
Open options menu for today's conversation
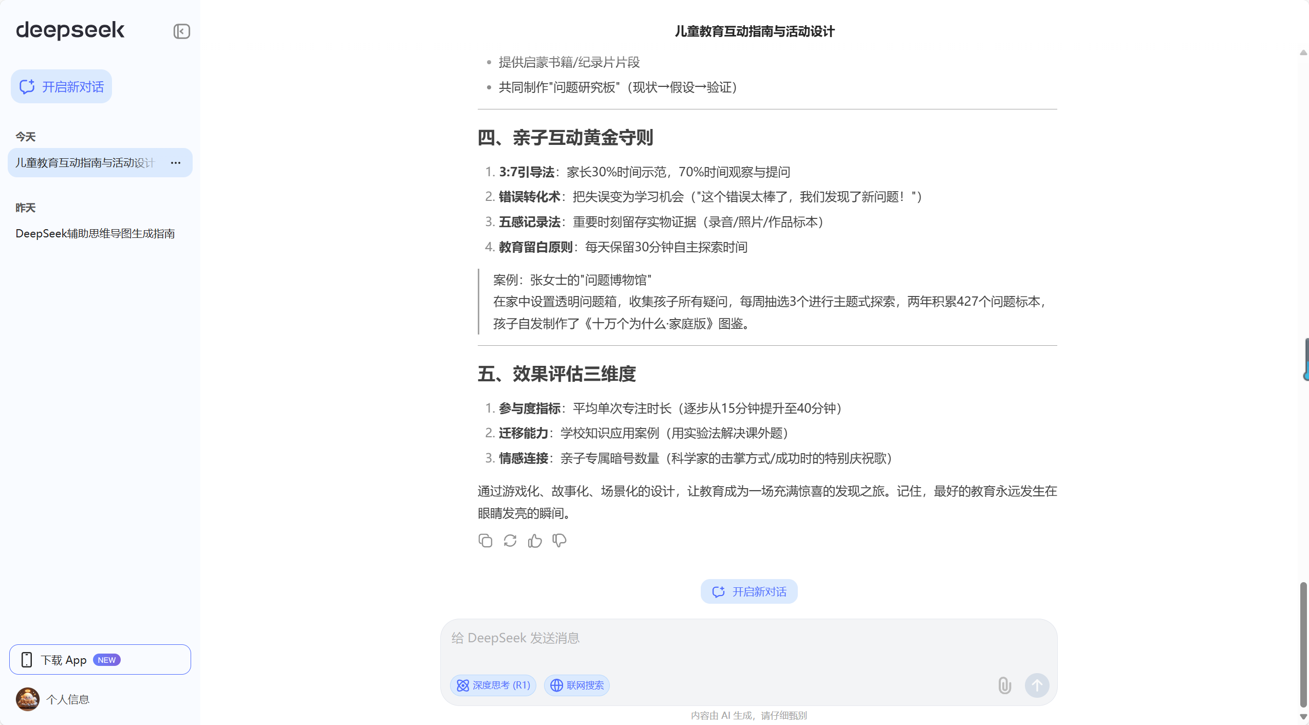tap(175, 162)
